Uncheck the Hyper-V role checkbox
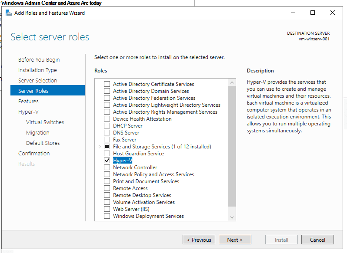 (107, 161)
